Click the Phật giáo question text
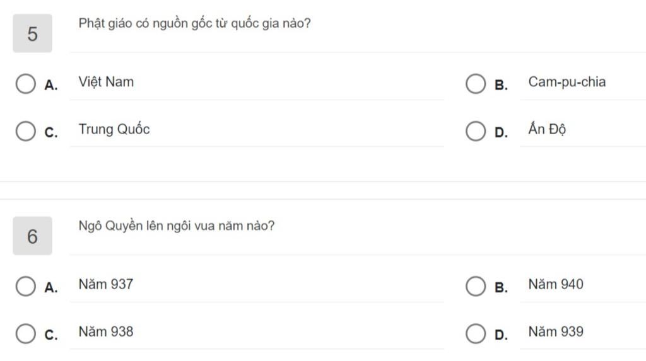 click(194, 23)
